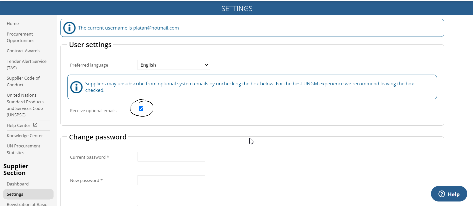Click the New password input field

[171, 180]
